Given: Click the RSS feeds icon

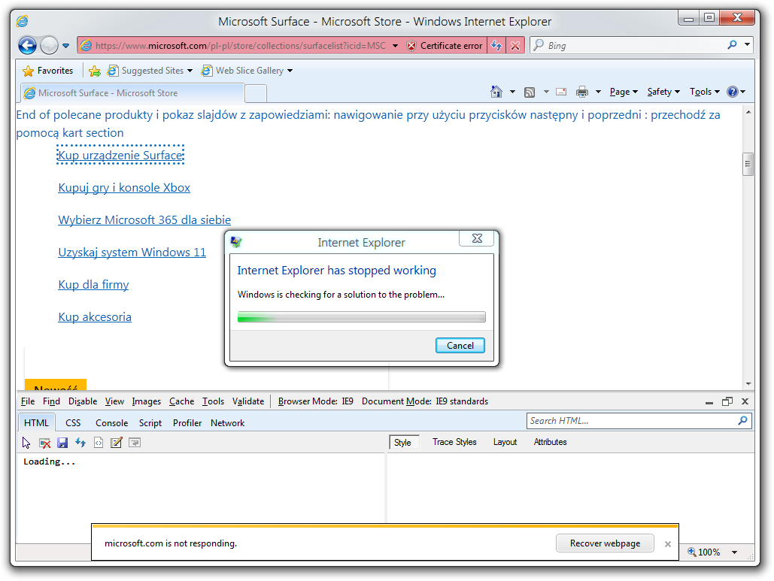Looking at the screenshot, I should click(x=530, y=92).
